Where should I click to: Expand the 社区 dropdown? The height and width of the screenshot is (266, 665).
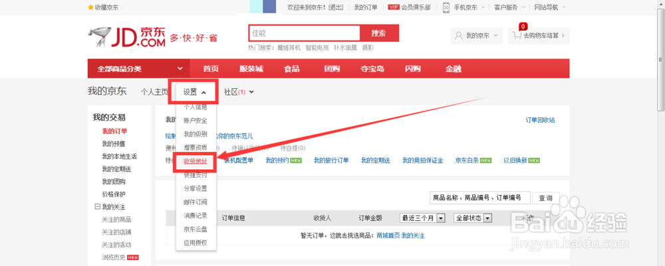[x=252, y=92]
